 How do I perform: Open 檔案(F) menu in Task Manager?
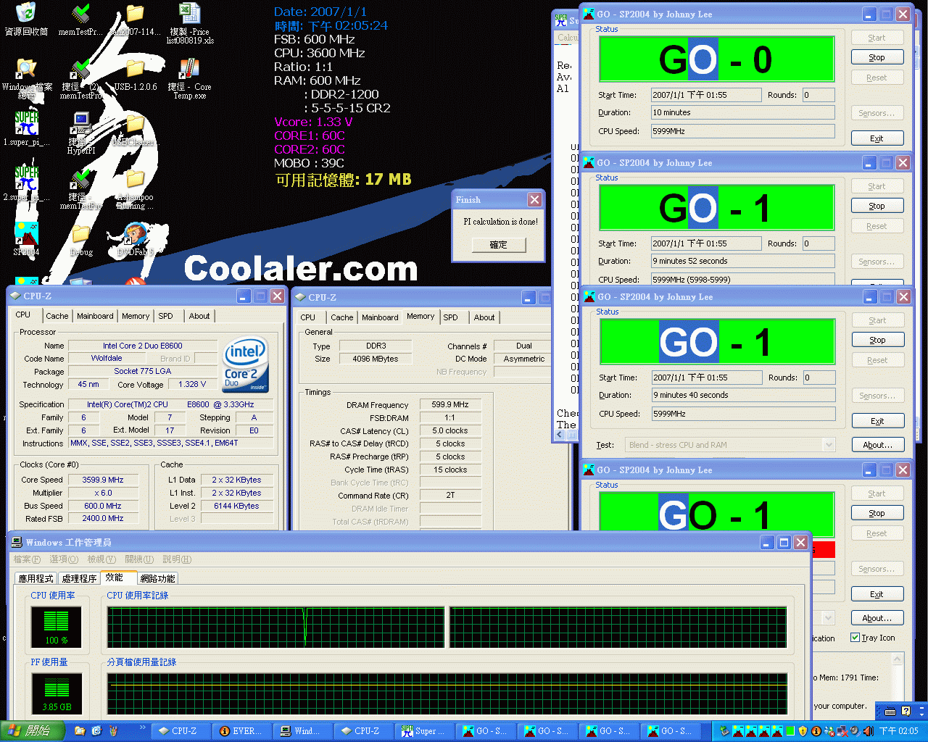(27, 559)
